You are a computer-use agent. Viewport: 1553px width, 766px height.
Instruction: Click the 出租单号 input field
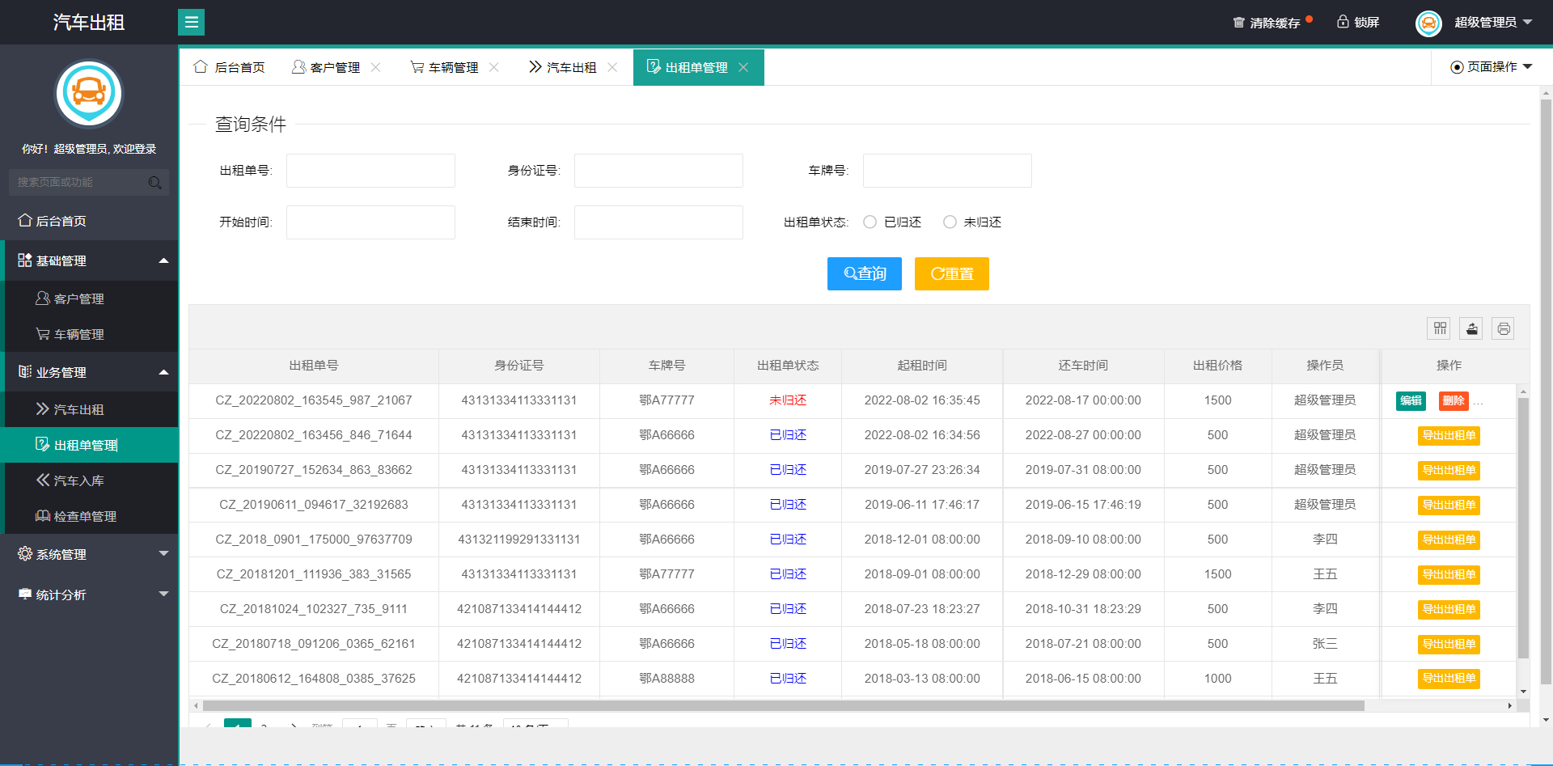click(370, 171)
